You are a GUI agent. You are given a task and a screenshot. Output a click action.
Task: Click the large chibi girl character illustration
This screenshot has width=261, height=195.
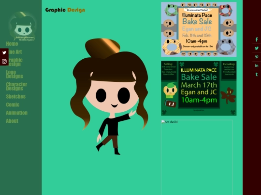[x=109, y=96]
